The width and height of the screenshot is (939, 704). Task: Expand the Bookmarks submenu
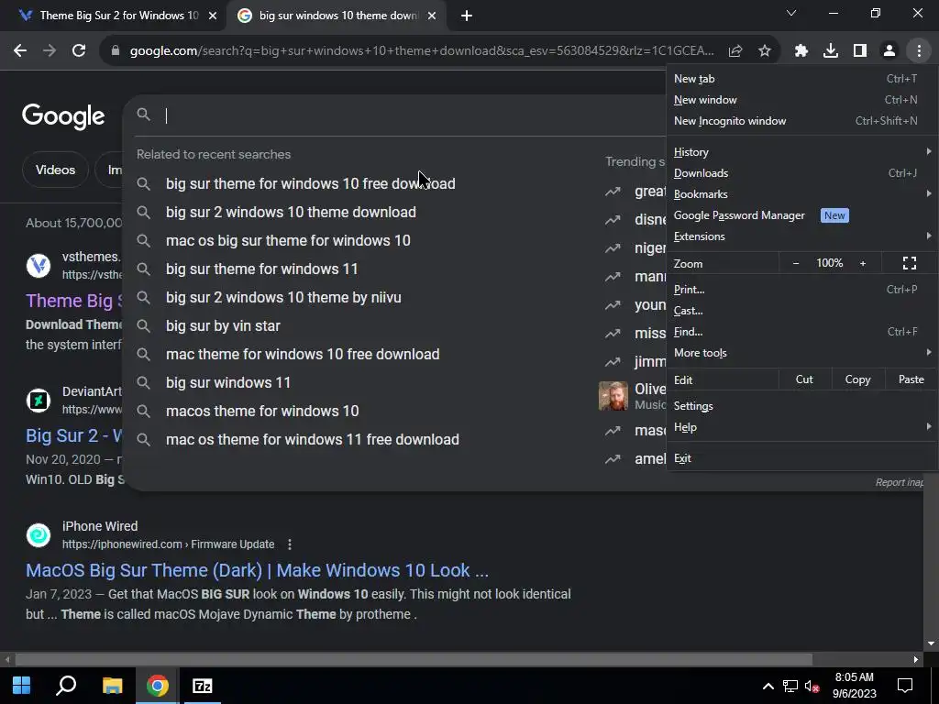click(801, 194)
